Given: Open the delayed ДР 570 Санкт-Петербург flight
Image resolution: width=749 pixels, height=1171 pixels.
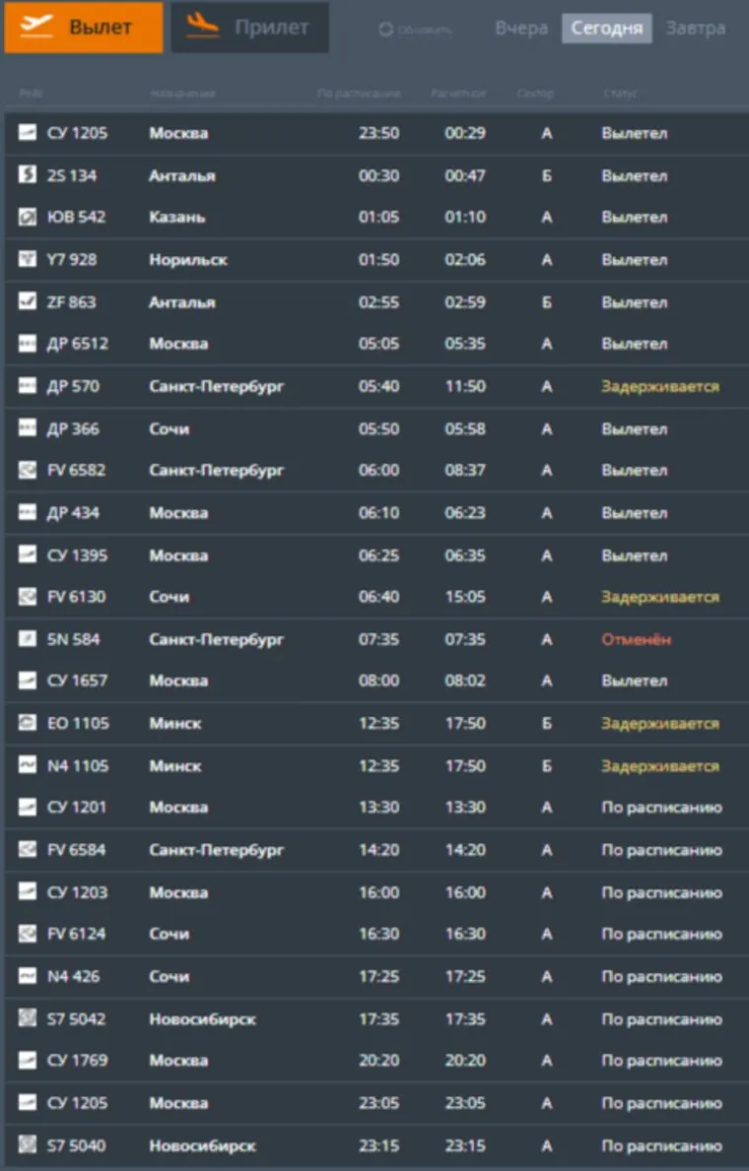Looking at the screenshot, I should pyautogui.click(x=374, y=387).
